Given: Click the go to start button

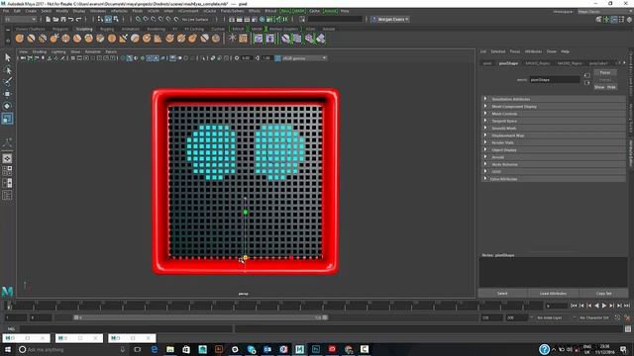Looking at the screenshot, I should pyautogui.click(x=574, y=306).
